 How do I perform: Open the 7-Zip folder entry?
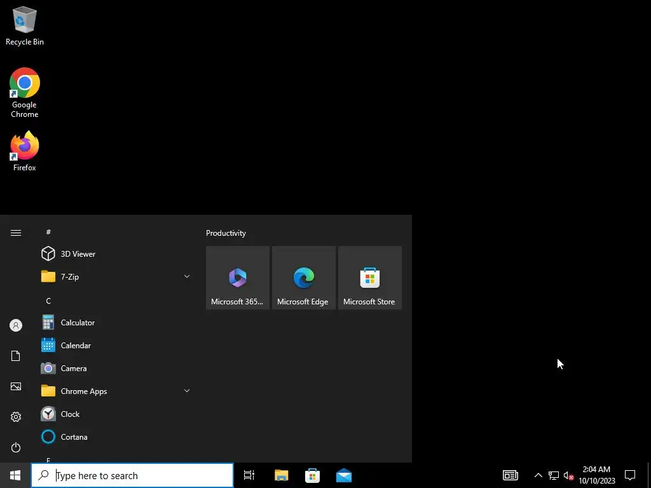coord(117,276)
